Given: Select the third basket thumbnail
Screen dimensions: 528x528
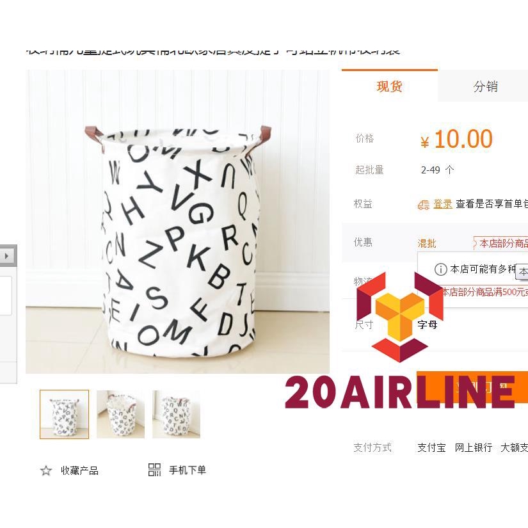Looking at the screenshot, I should pyautogui.click(x=176, y=414).
